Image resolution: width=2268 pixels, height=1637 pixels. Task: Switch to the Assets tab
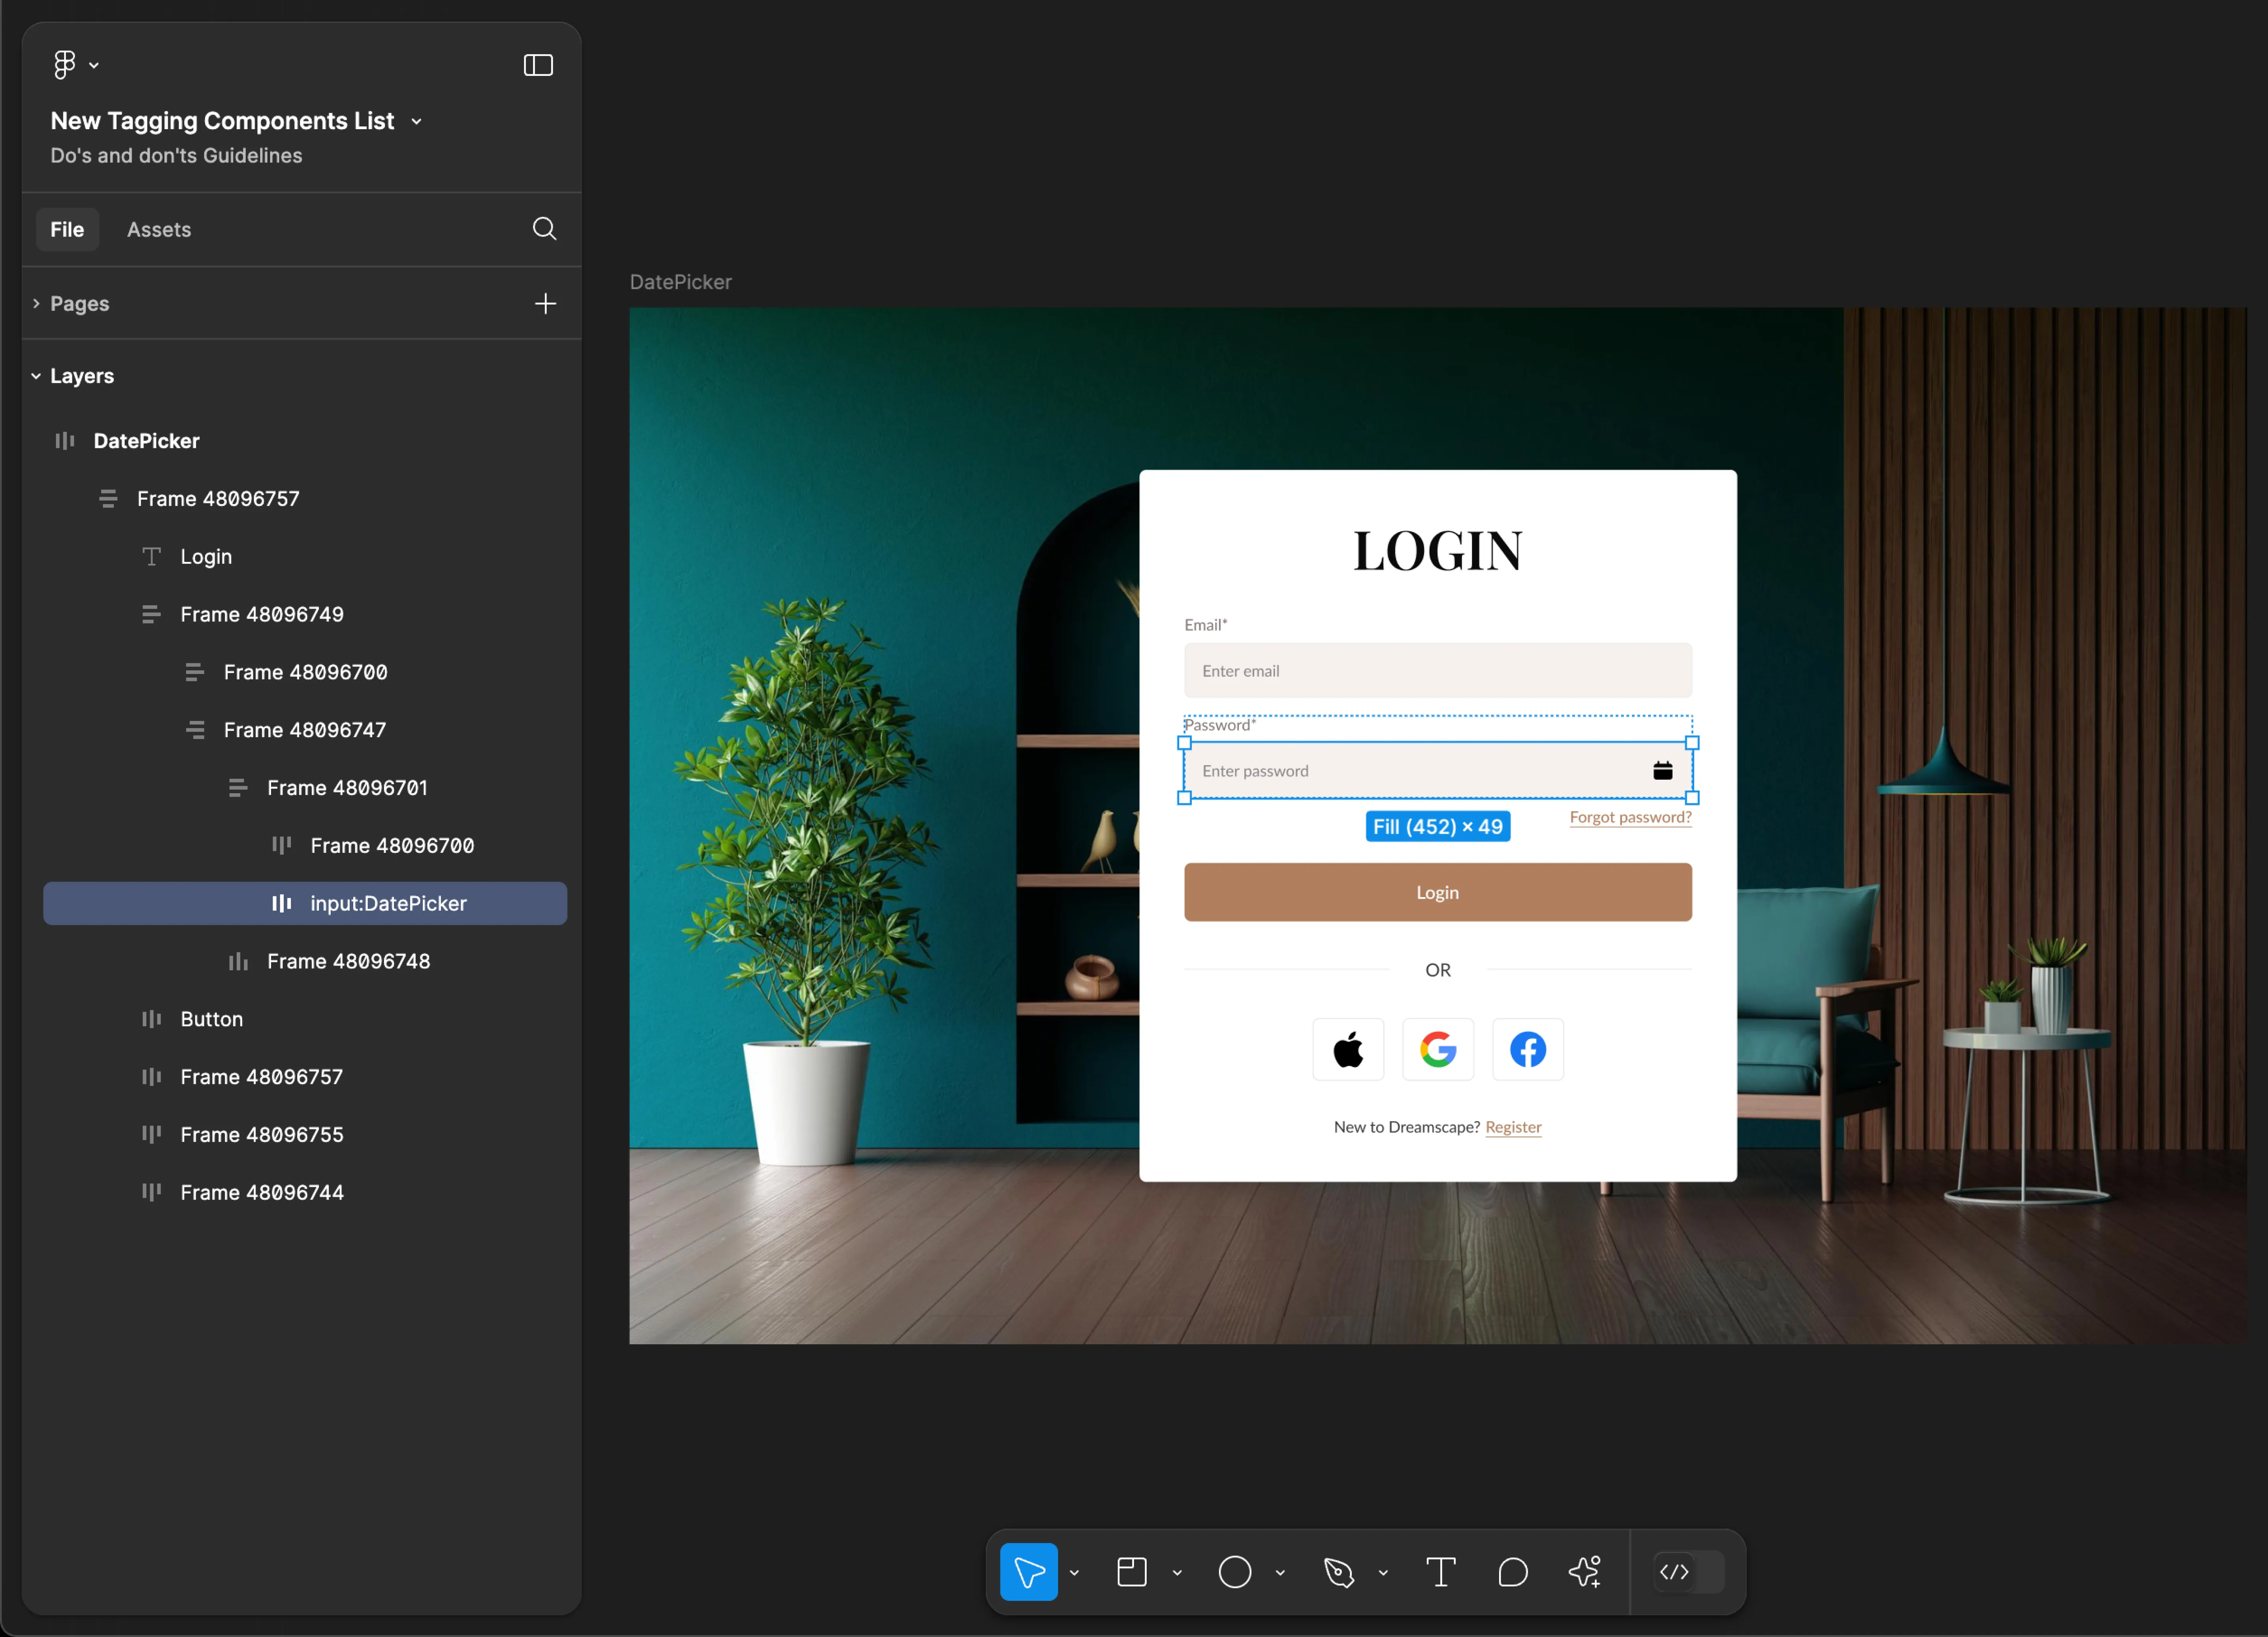tap(160, 229)
